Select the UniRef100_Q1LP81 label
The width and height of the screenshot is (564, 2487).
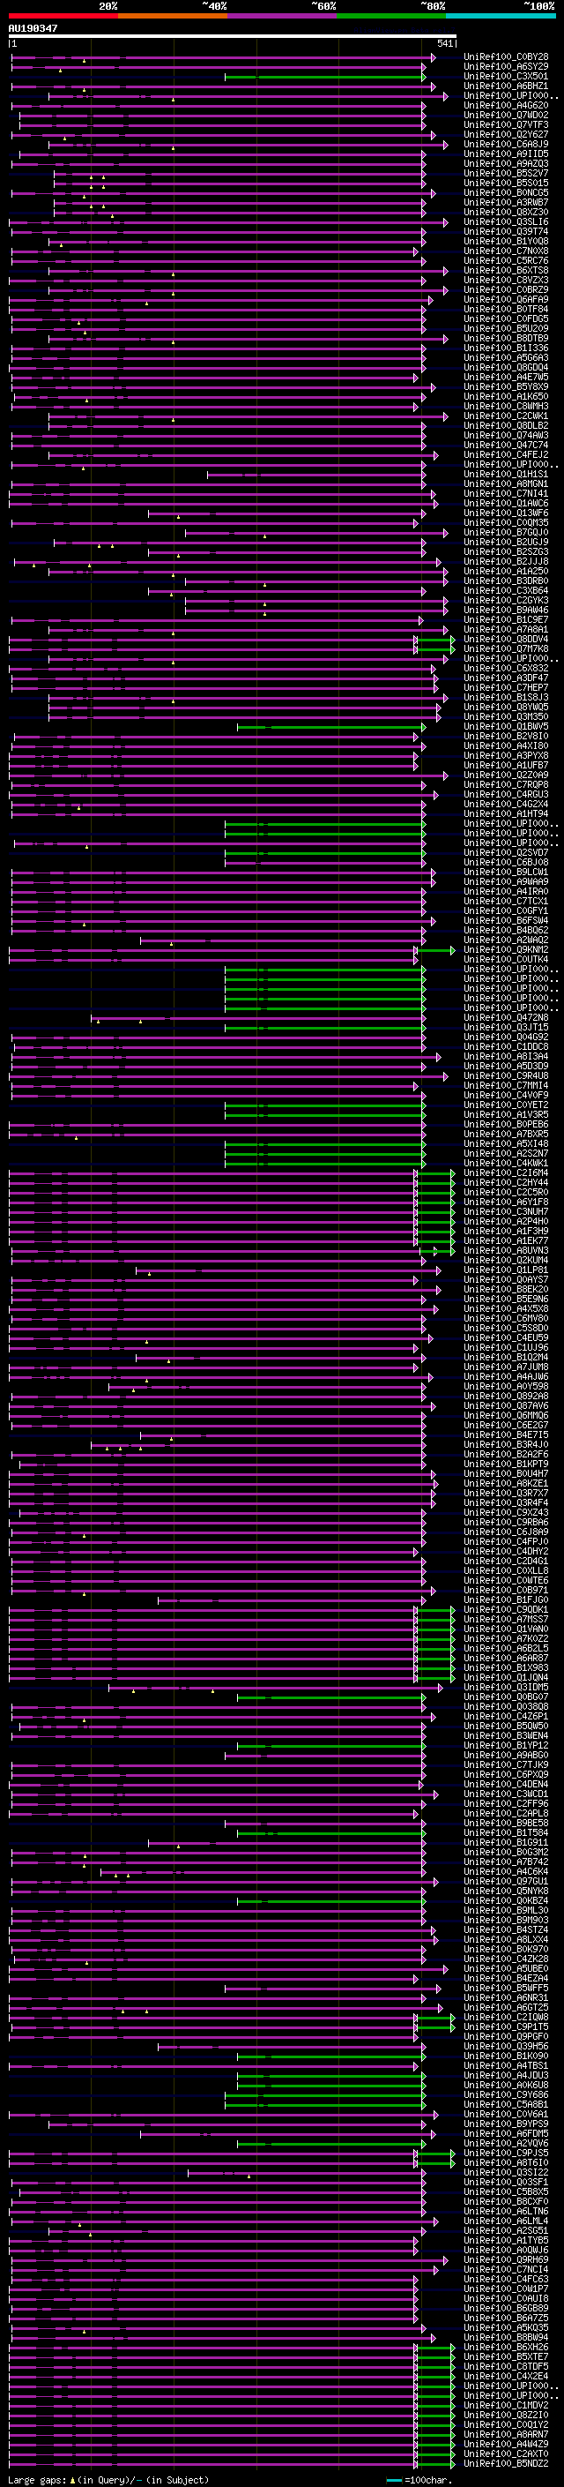[x=505, y=1270]
